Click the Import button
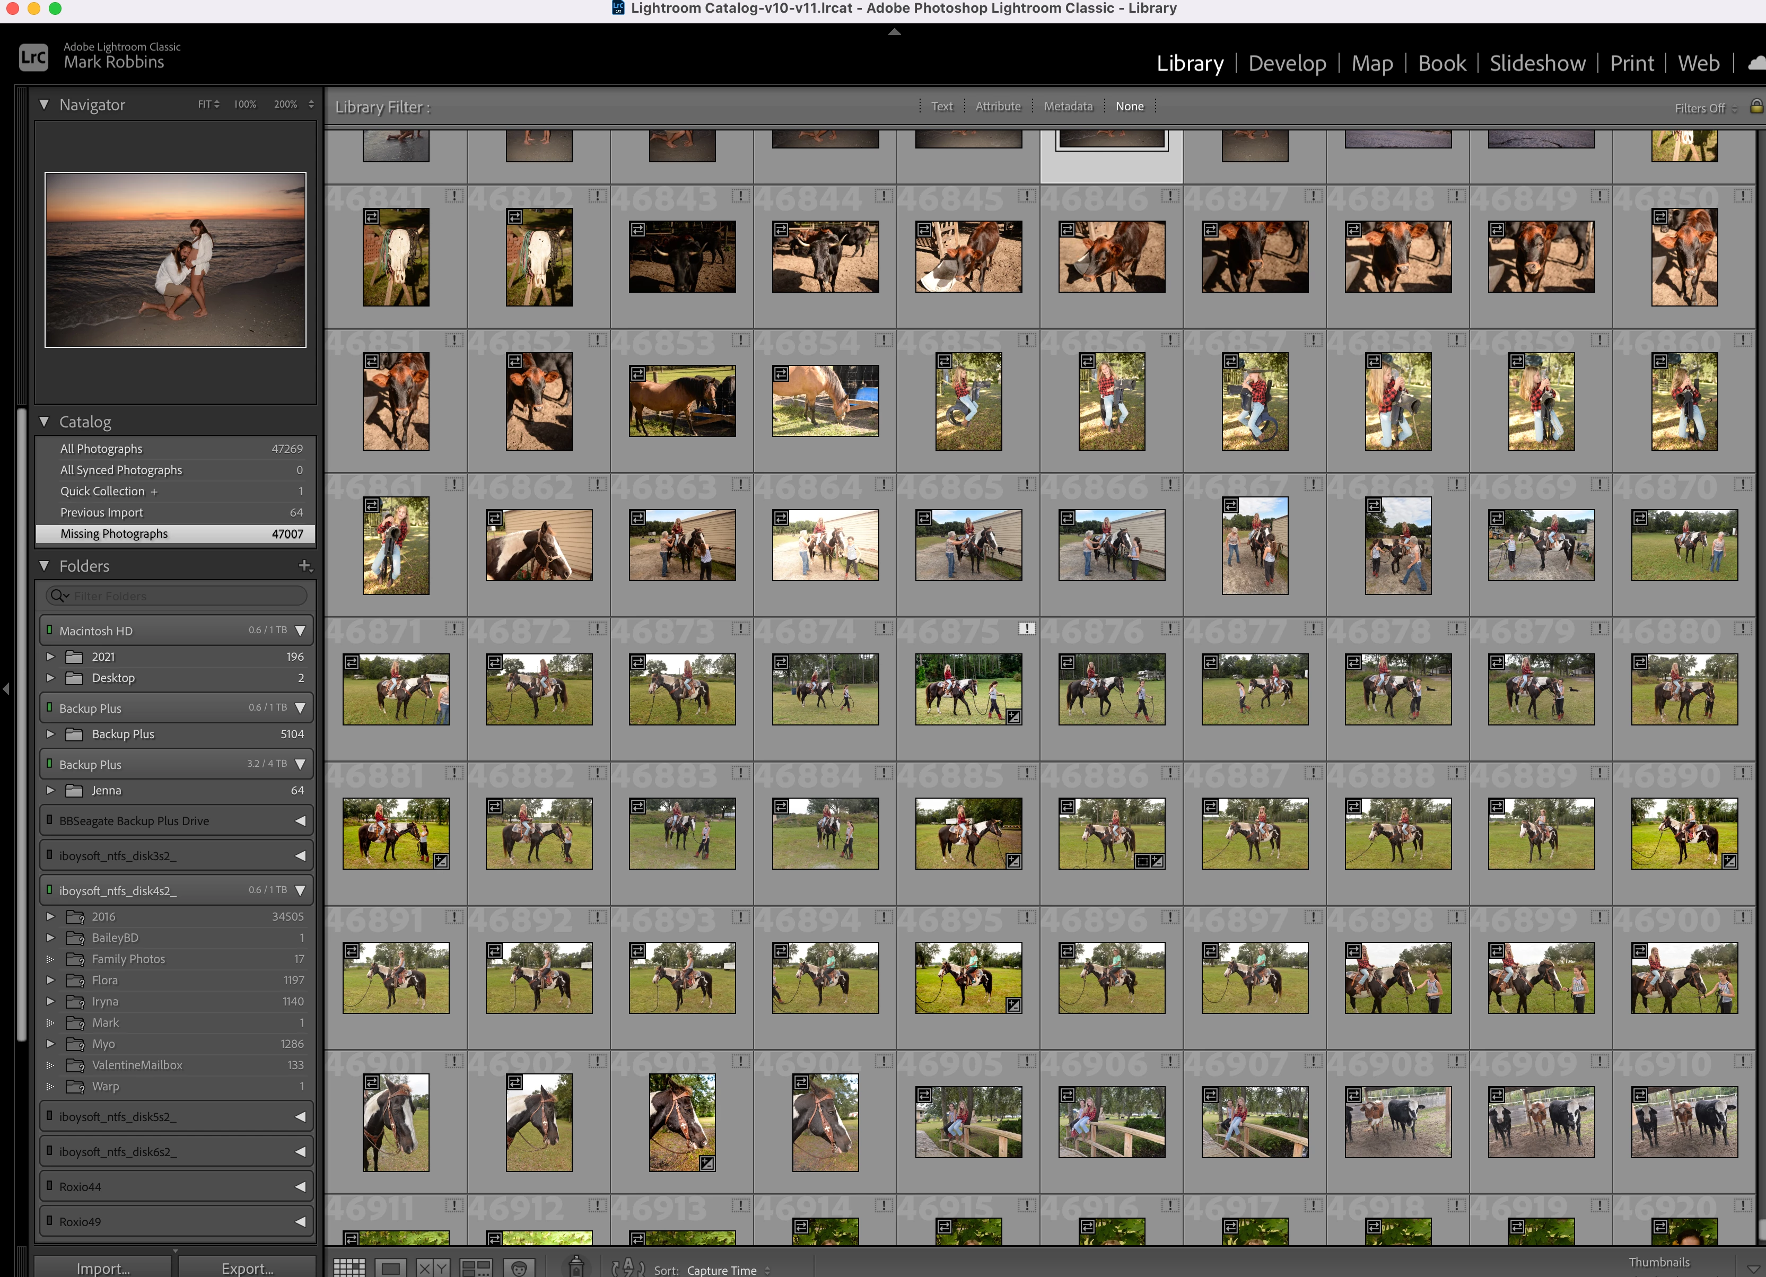This screenshot has width=1766, height=1277. pyautogui.click(x=103, y=1267)
